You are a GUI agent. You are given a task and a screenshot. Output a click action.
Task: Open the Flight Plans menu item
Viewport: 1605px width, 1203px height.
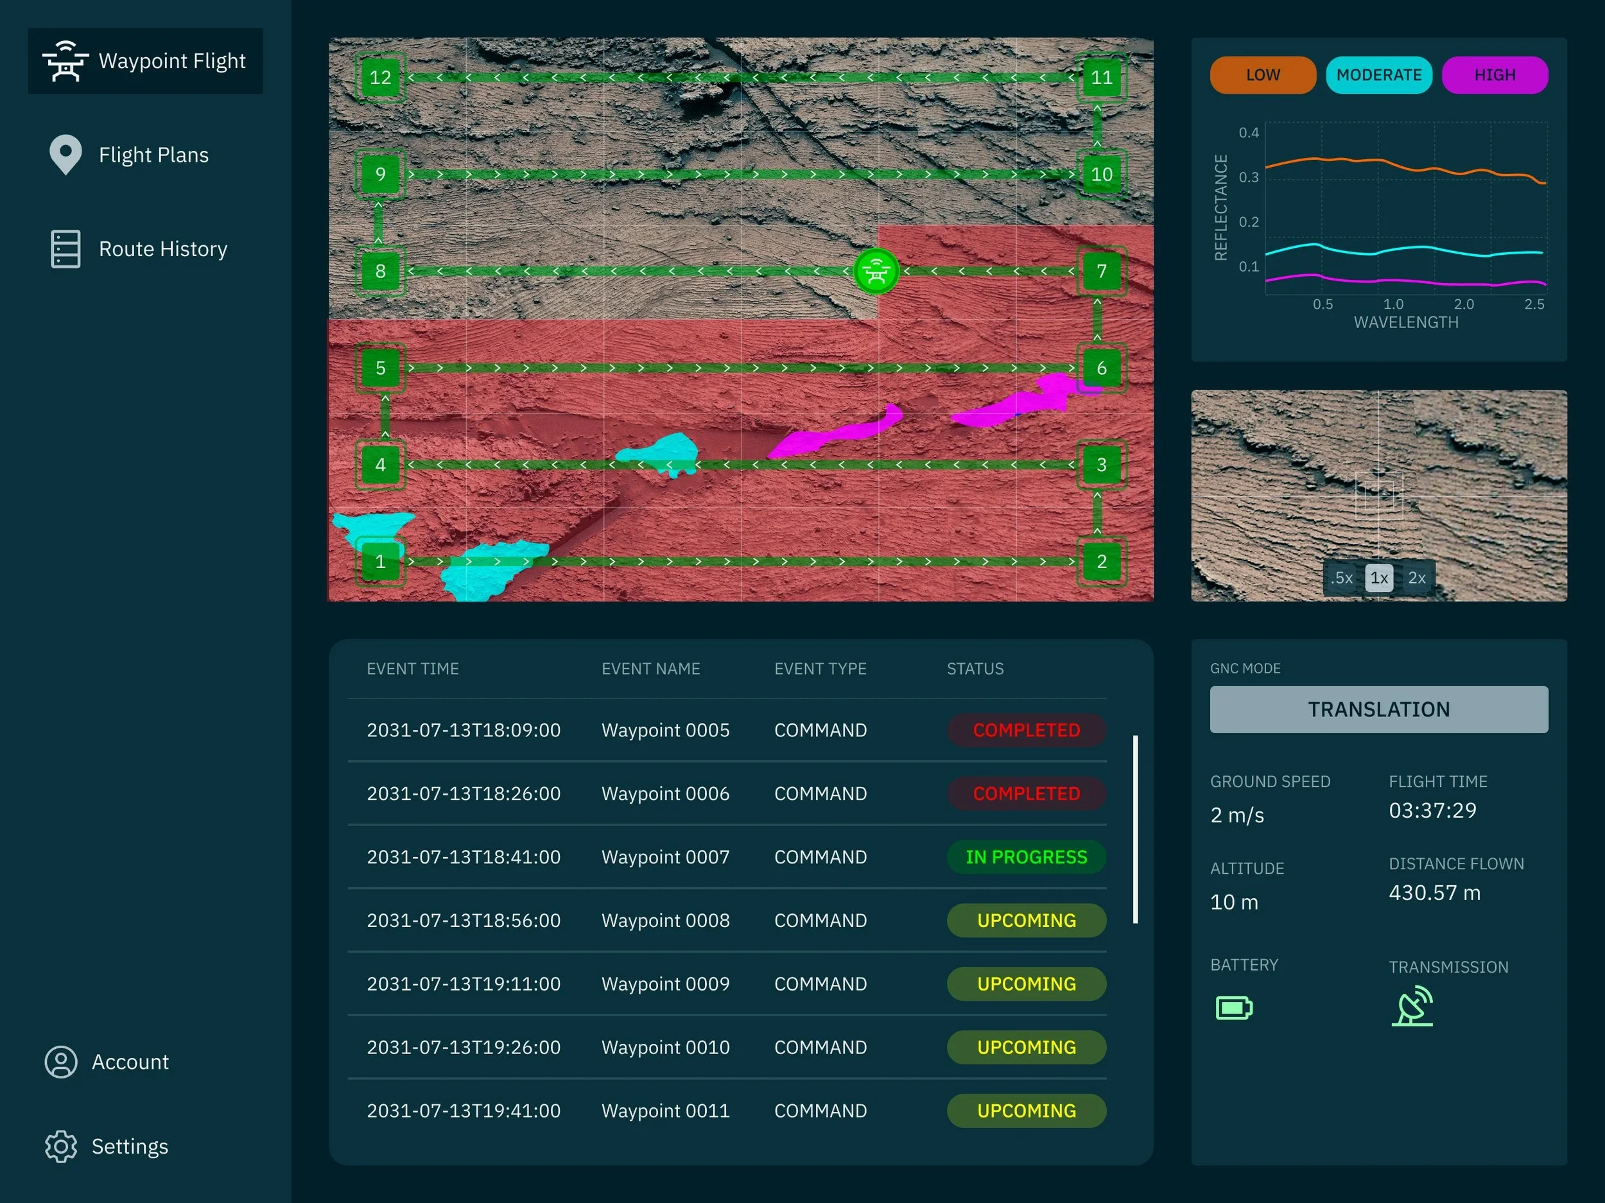(x=153, y=155)
